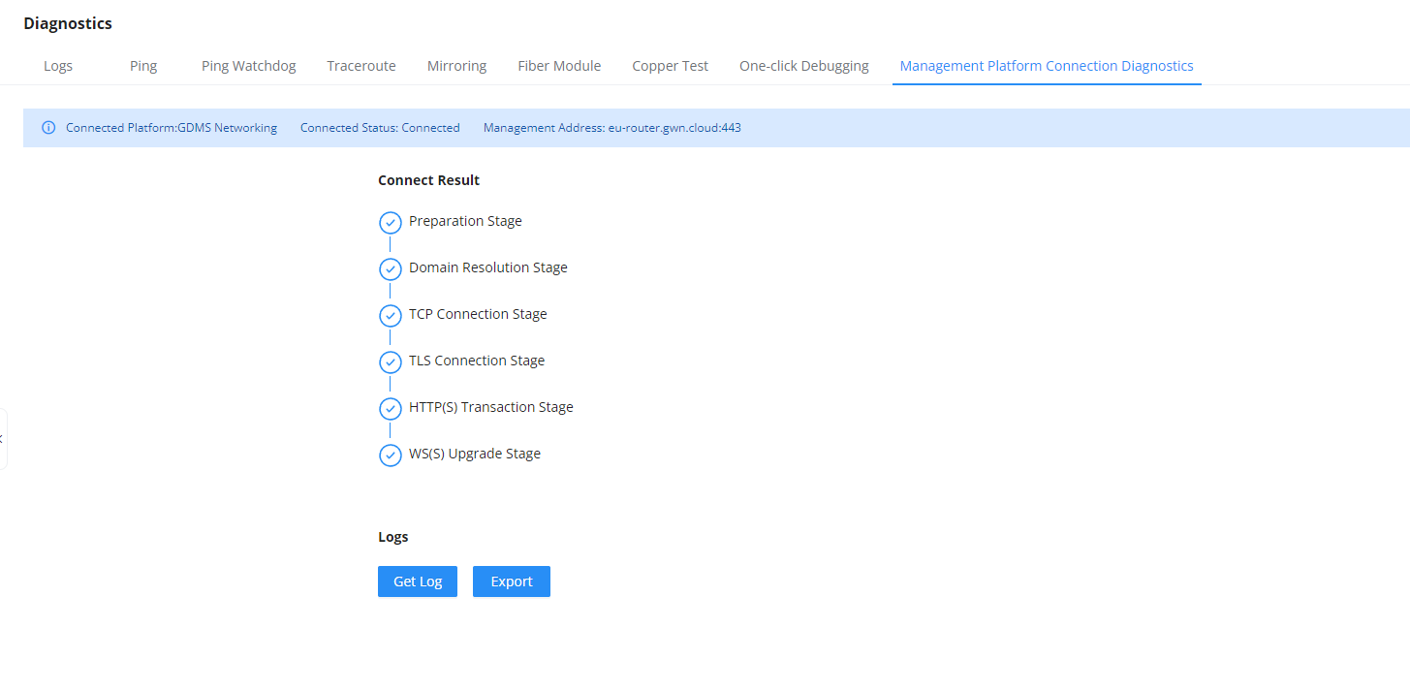The height and width of the screenshot is (691, 1410).
Task: Click the info icon in blue banner
Action: pos(48,128)
